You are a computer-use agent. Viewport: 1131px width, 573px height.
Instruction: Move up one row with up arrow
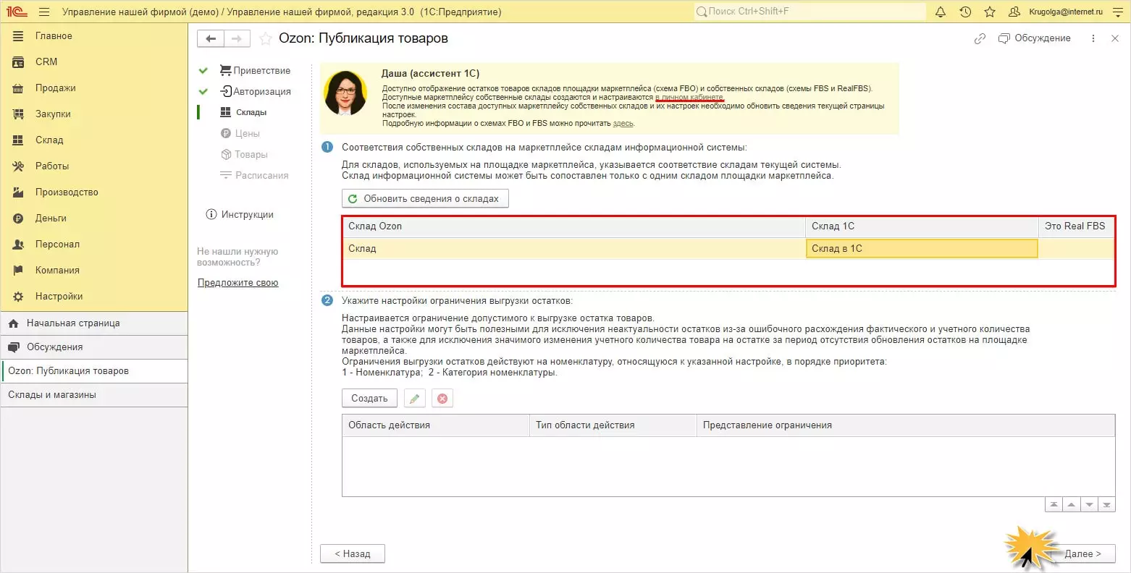click(1072, 505)
